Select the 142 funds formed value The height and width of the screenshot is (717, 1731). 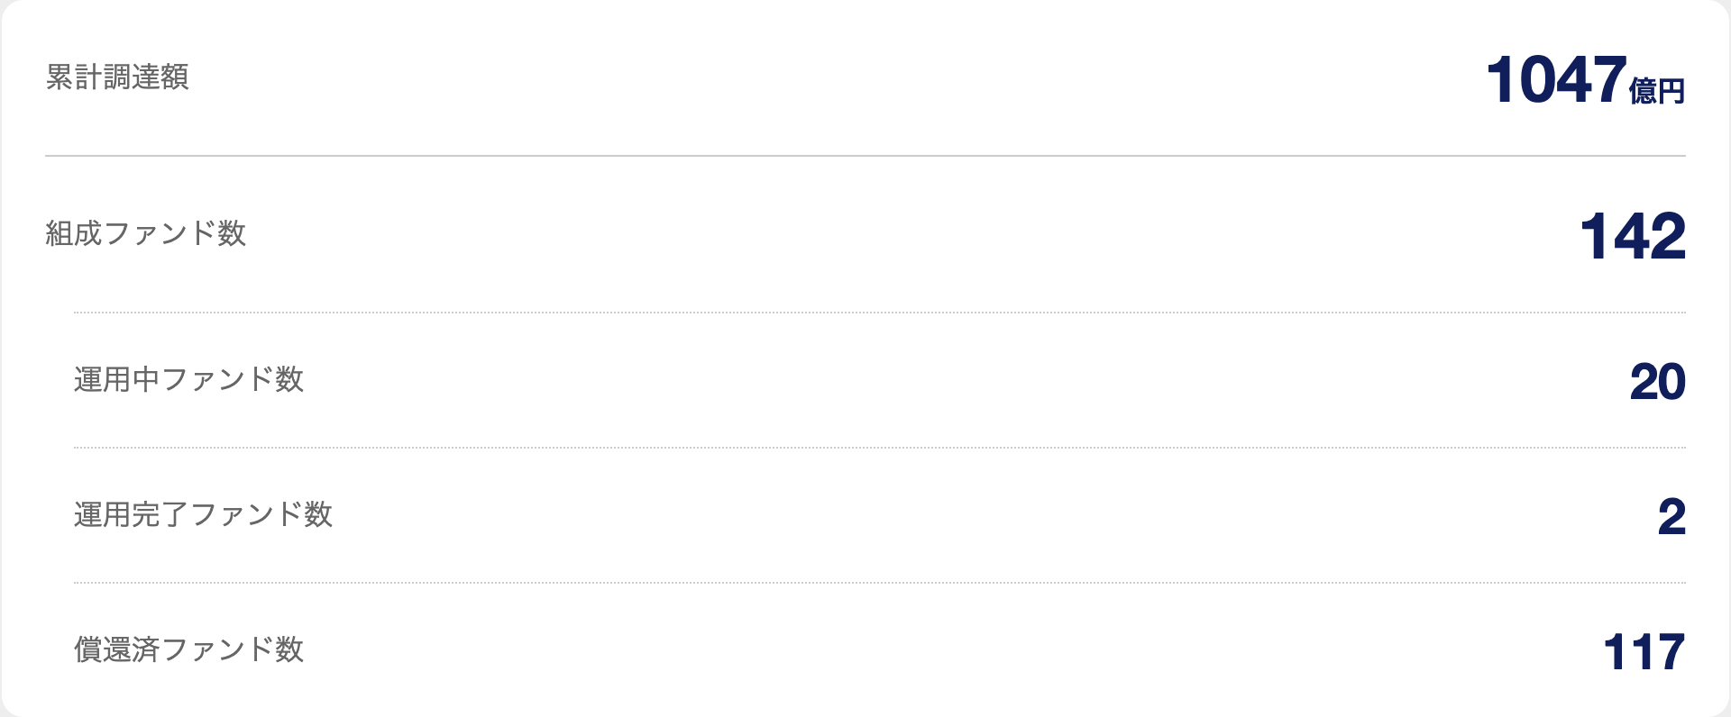[1632, 237]
